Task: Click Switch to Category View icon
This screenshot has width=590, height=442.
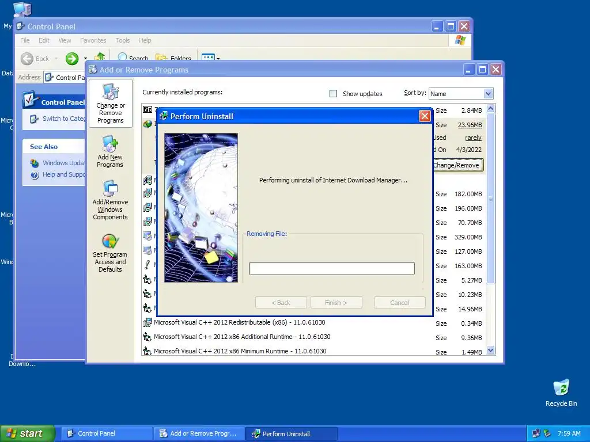Action: [x=34, y=119]
